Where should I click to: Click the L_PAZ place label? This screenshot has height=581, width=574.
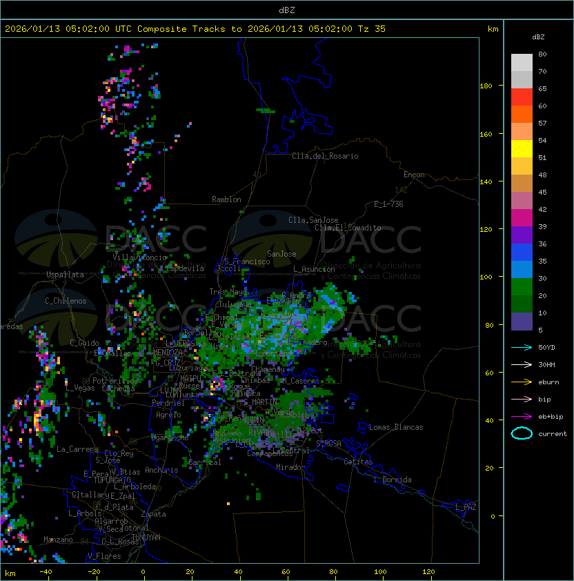[x=466, y=507]
